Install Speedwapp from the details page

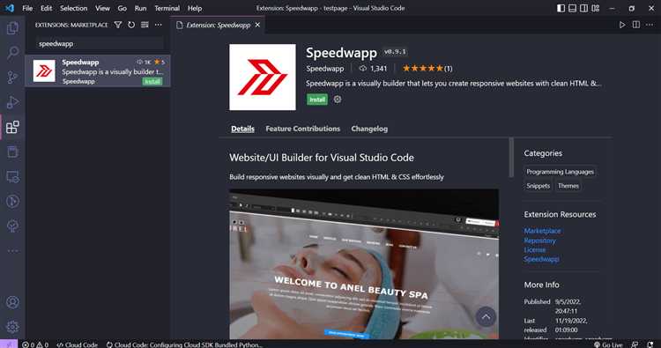click(x=317, y=100)
